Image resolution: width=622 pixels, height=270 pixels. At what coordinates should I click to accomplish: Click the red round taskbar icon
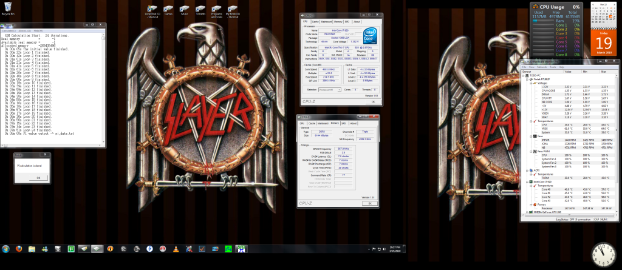click(x=163, y=249)
